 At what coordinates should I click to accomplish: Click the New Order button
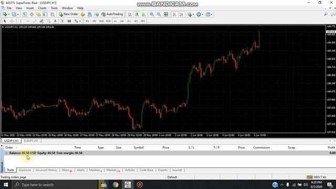69,14
